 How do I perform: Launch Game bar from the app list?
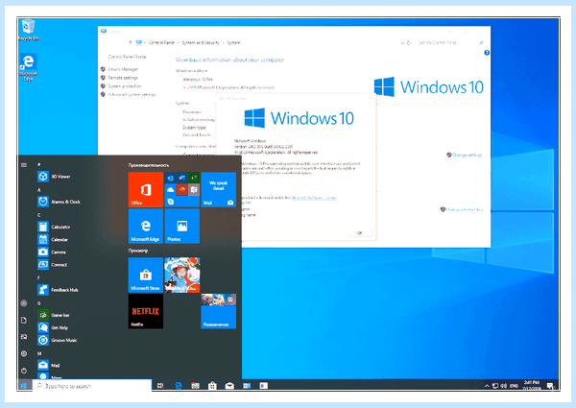pos(54,315)
